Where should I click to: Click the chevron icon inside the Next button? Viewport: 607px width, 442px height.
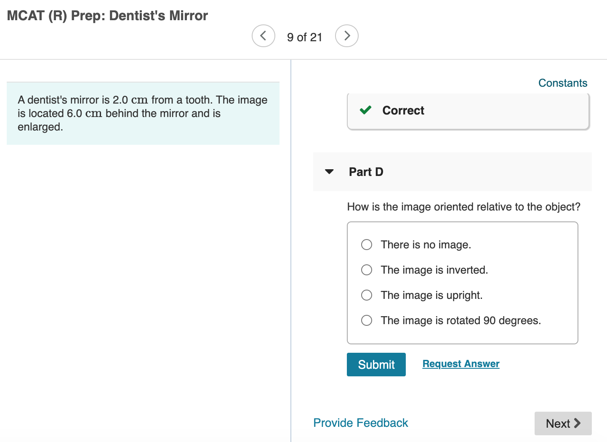coord(578,423)
